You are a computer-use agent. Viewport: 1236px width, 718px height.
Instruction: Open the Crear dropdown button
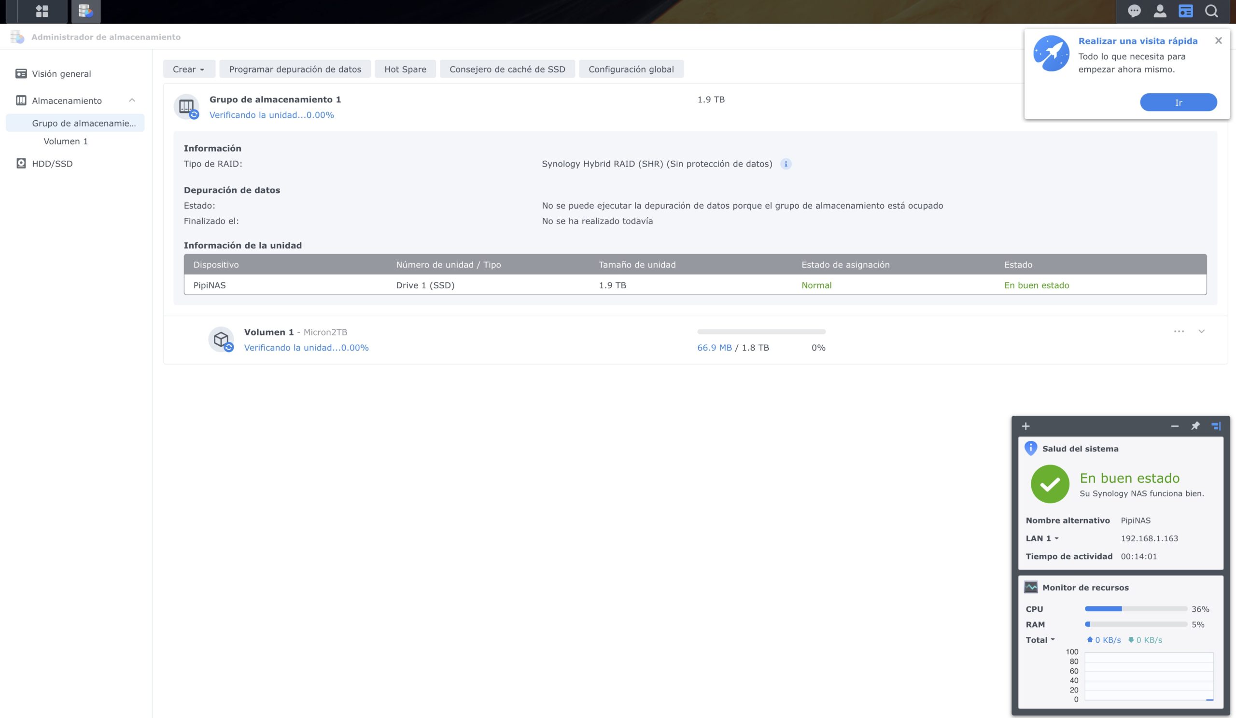pyautogui.click(x=189, y=69)
